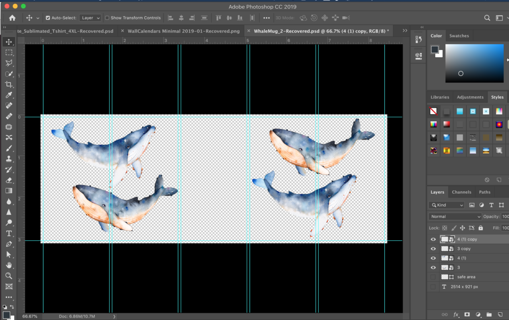Open the Swatches tab
509x320 pixels.
pos(459,36)
